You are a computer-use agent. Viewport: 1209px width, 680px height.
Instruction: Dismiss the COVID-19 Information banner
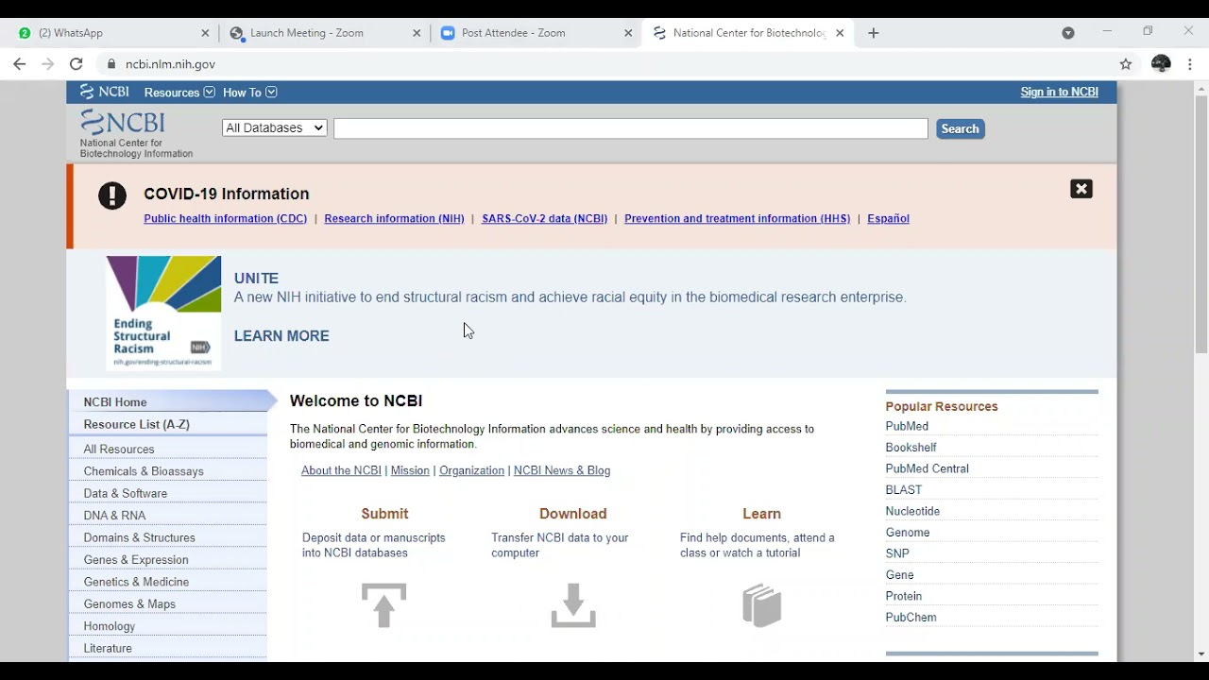coord(1081,189)
